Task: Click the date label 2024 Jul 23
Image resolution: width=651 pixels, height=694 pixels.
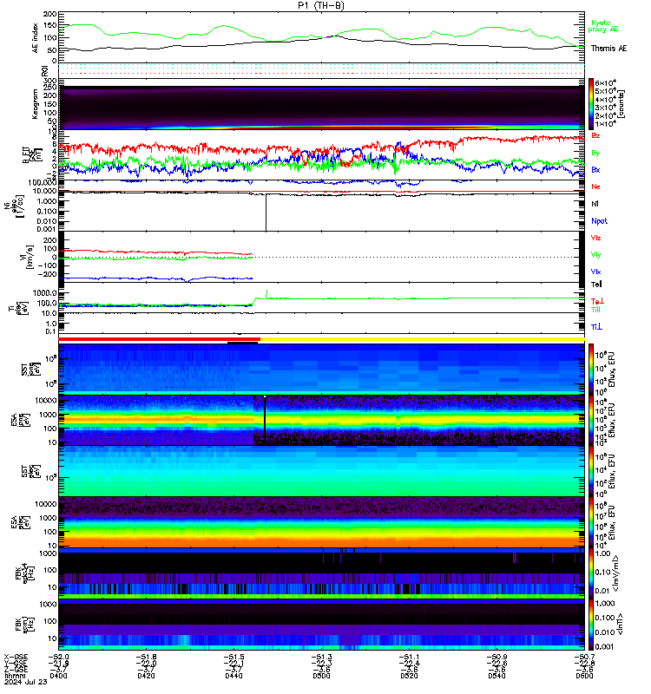Action: click(x=26, y=682)
